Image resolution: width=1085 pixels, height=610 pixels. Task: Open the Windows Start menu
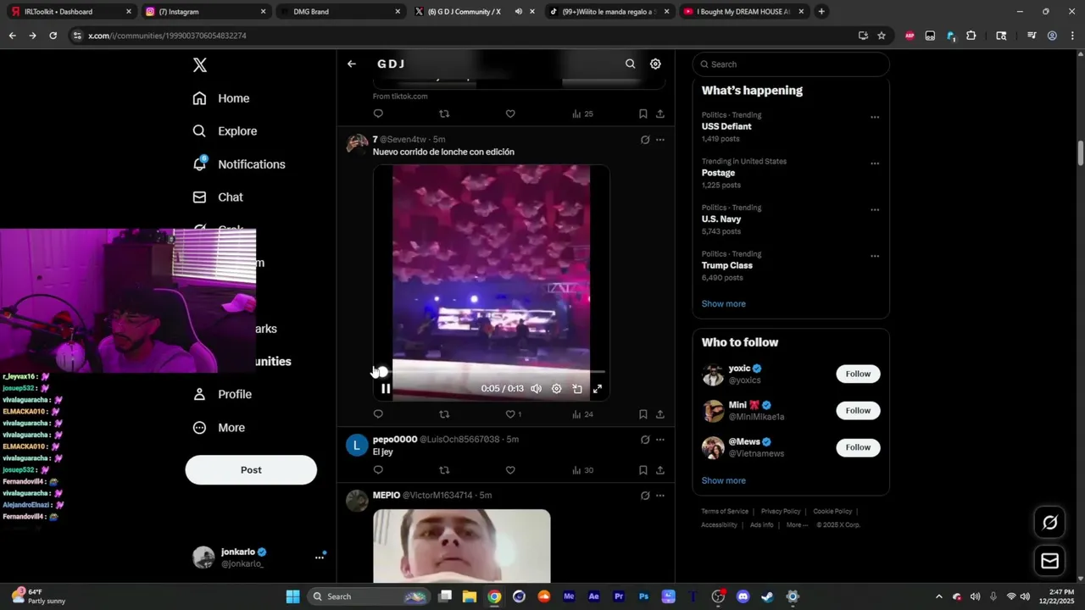pyautogui.click(x=292, y=596)
